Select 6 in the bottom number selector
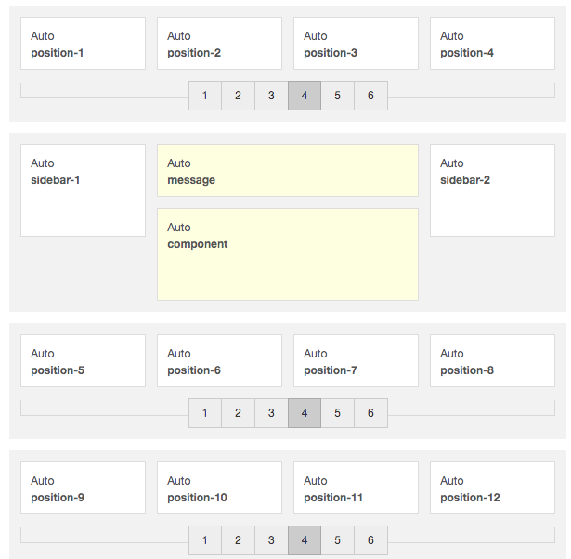The width and height of the screenshot is (571, 559). click(370, 540)
